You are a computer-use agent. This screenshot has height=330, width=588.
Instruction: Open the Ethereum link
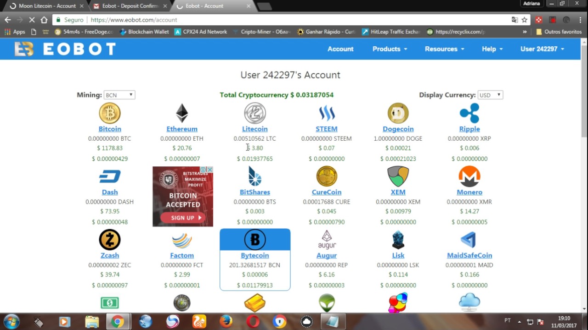click(x=182, y=129)
